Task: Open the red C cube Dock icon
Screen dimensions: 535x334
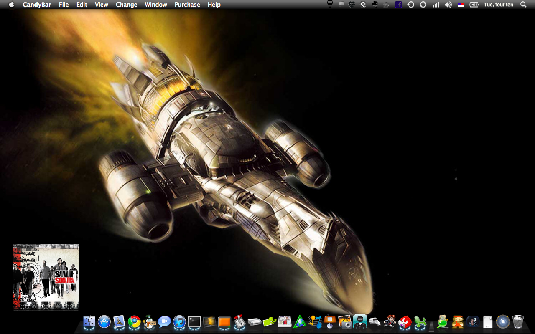Action: (x=405, y=321)
